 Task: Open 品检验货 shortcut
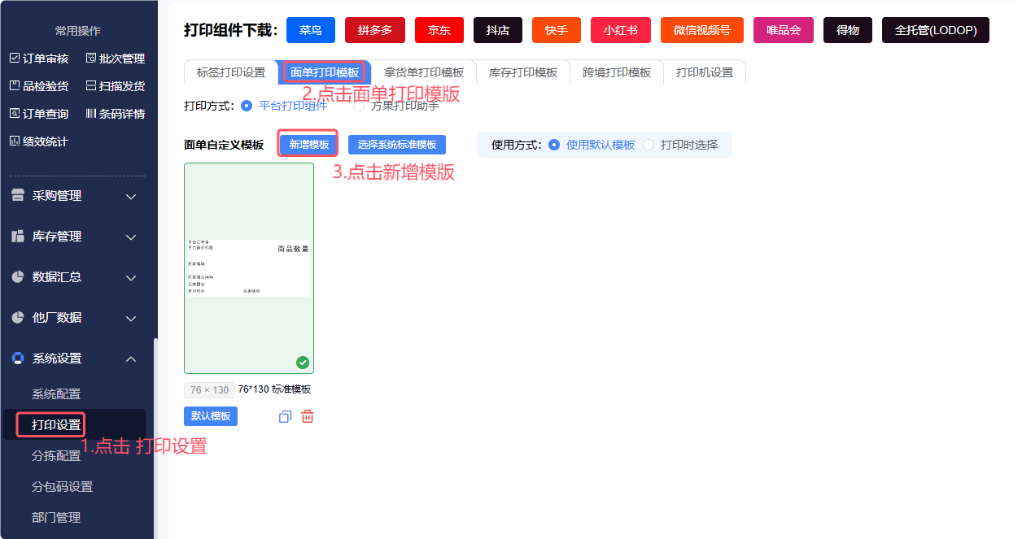point(39,86)
